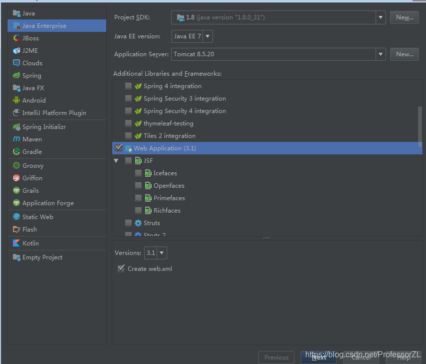The image size is (426, 364).
Task: Select the Spring Initializr icon
Action: click(16, 126)
